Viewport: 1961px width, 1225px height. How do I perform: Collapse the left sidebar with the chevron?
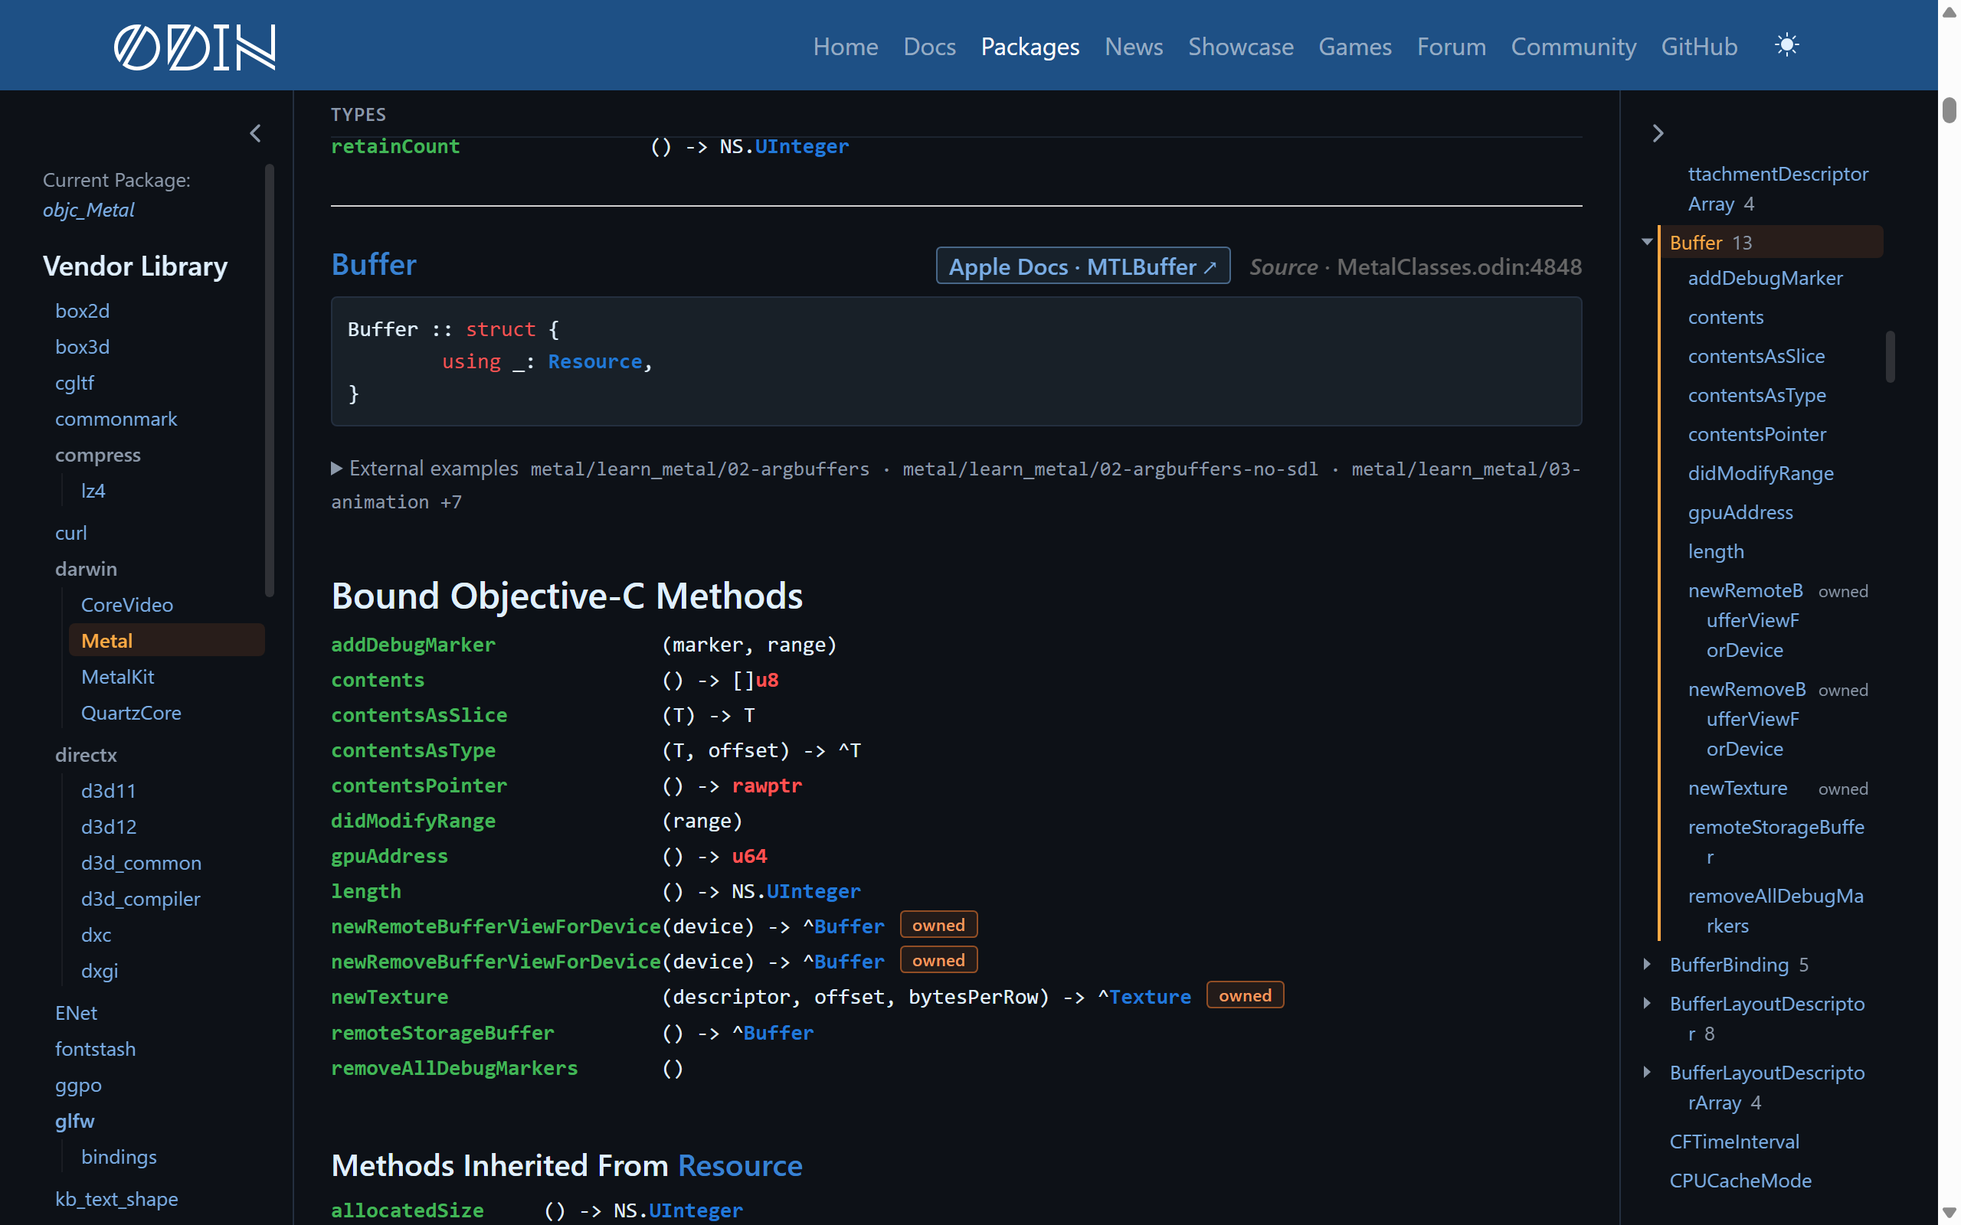pos(255,133)
